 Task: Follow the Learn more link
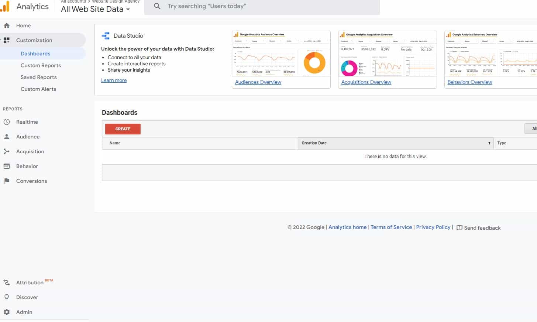(114, 80)
